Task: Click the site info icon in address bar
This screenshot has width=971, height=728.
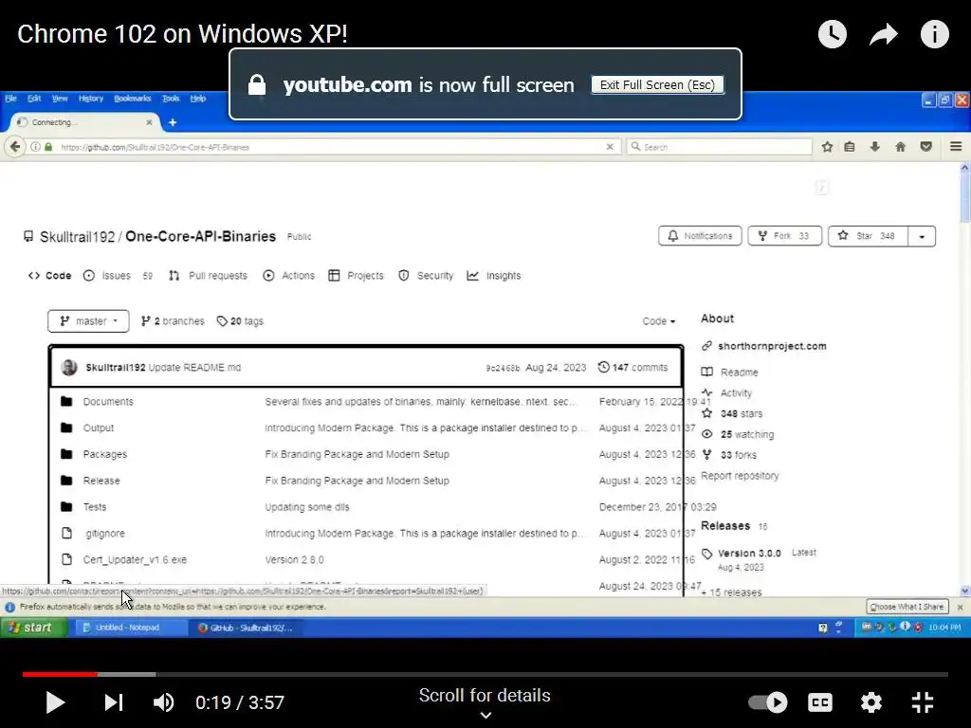Action: 35,147
